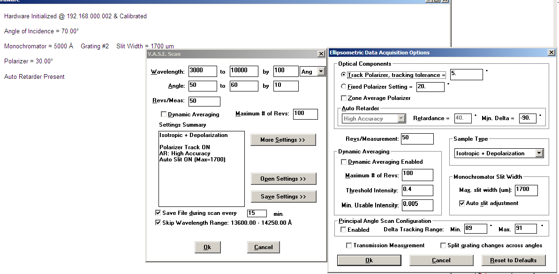
Task: Expand the Auto Retarder High Accuracy dropdown
Action: [x=401, y=119]
